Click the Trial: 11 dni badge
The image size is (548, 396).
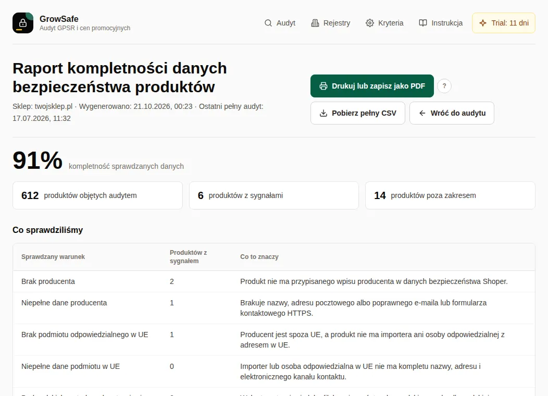coord(504,23)
